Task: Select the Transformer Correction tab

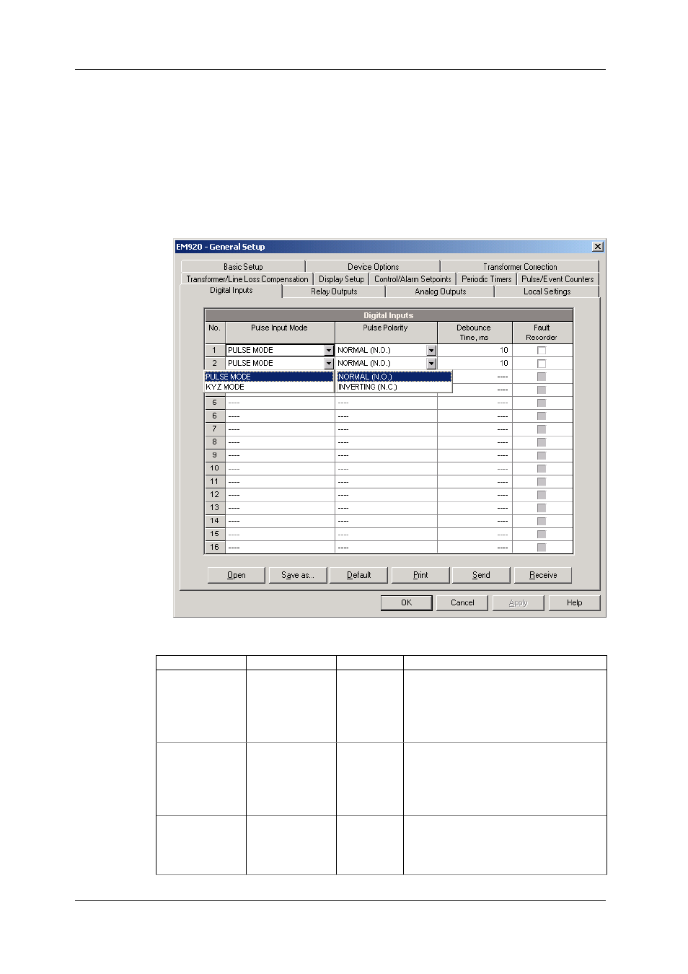Action: click(520, 267)
